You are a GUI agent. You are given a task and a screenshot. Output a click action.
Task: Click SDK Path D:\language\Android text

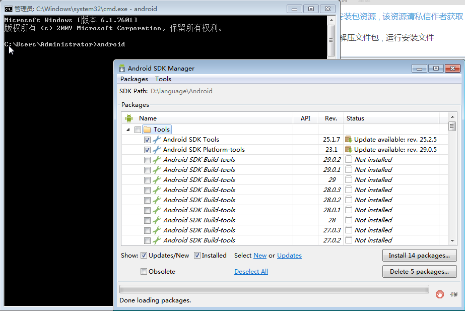pos(181,91)
